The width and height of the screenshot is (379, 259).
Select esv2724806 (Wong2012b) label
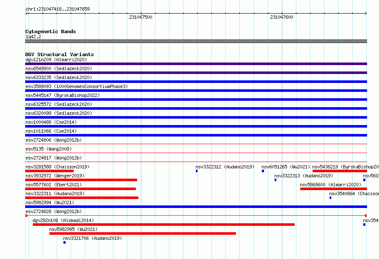click(54, 140)
